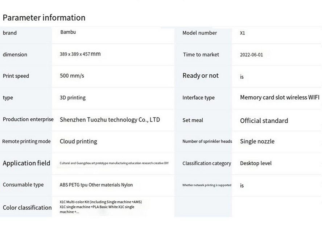
Task: Click ABS PETG tpu Other materials Nylon
Action: [x=96, y=185]
